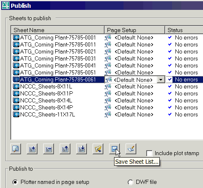The width and height of the screenshot is (203, 188).
Task: Open Plot Stamp Settings brush icon
Action: point(131,149)
